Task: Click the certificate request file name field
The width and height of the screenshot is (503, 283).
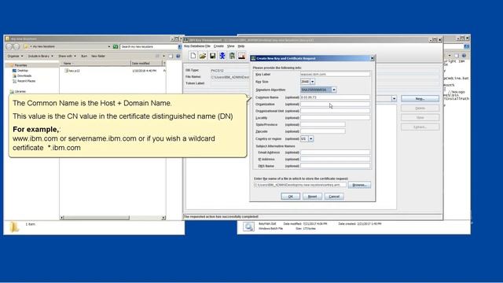Action: (300, 185)
